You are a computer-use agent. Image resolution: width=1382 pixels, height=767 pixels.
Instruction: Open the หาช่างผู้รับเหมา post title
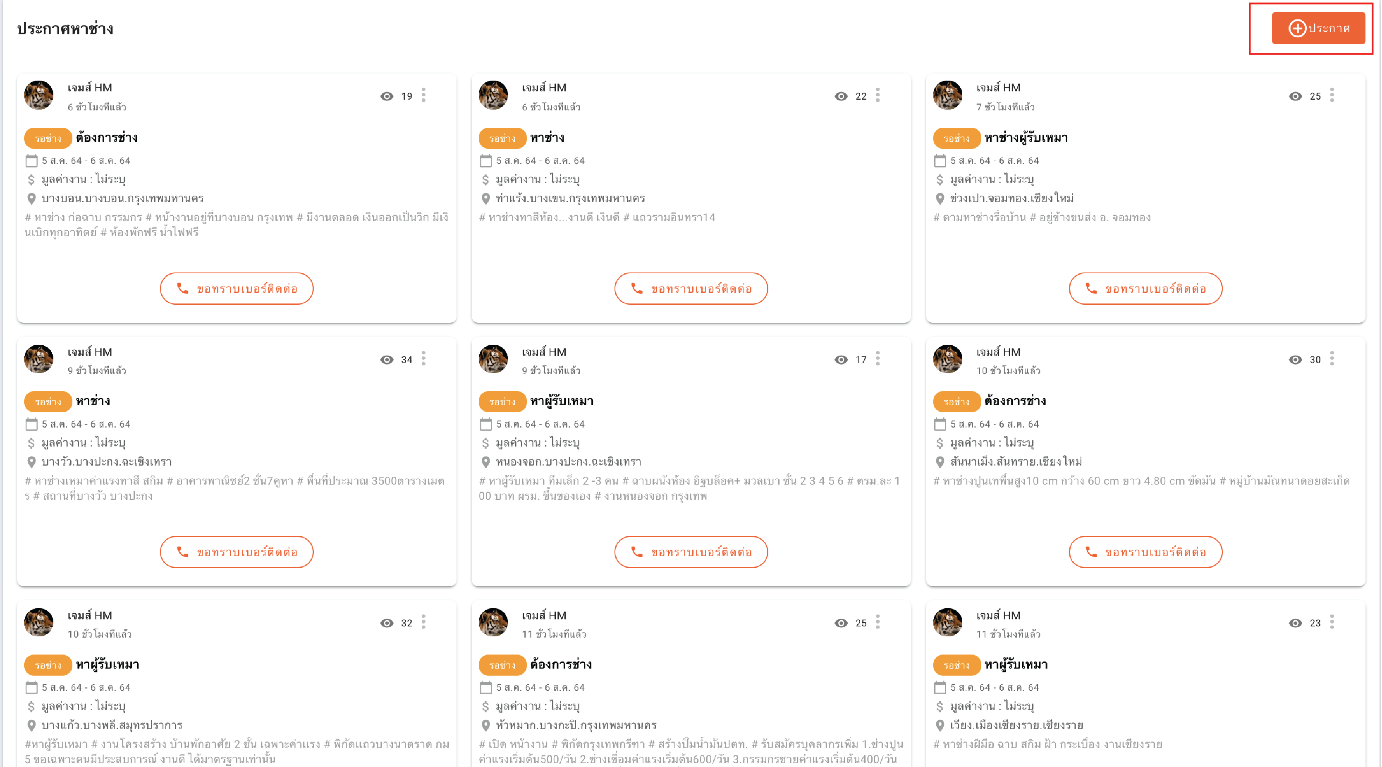[x=1026, y=138]
